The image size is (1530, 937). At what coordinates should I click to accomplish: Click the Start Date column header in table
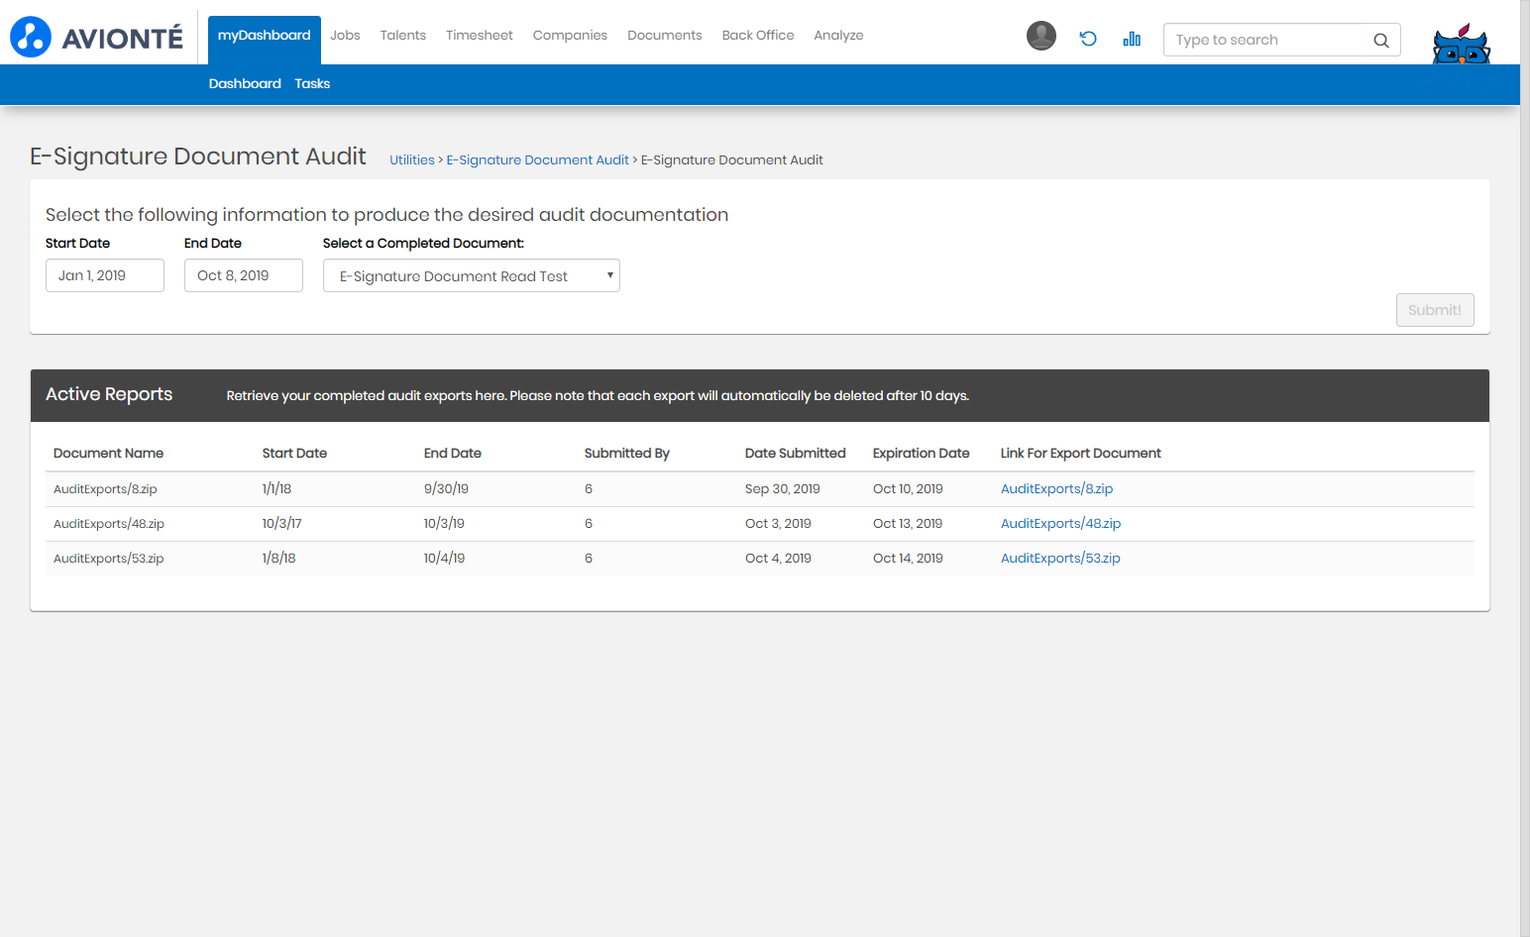pos(294,453)
